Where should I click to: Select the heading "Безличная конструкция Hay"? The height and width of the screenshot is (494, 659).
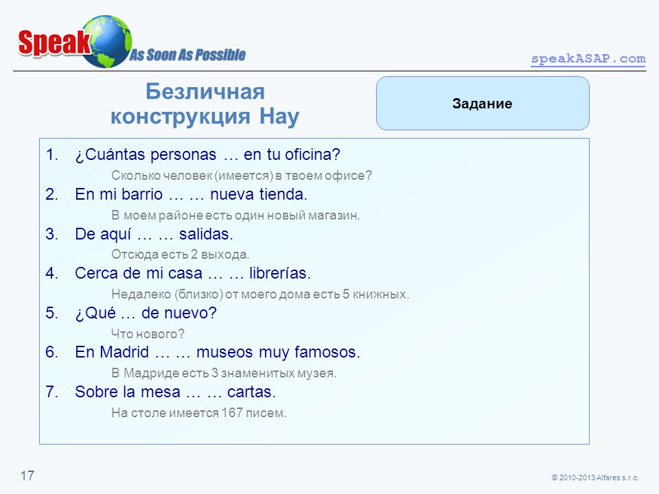pos(205,104)
